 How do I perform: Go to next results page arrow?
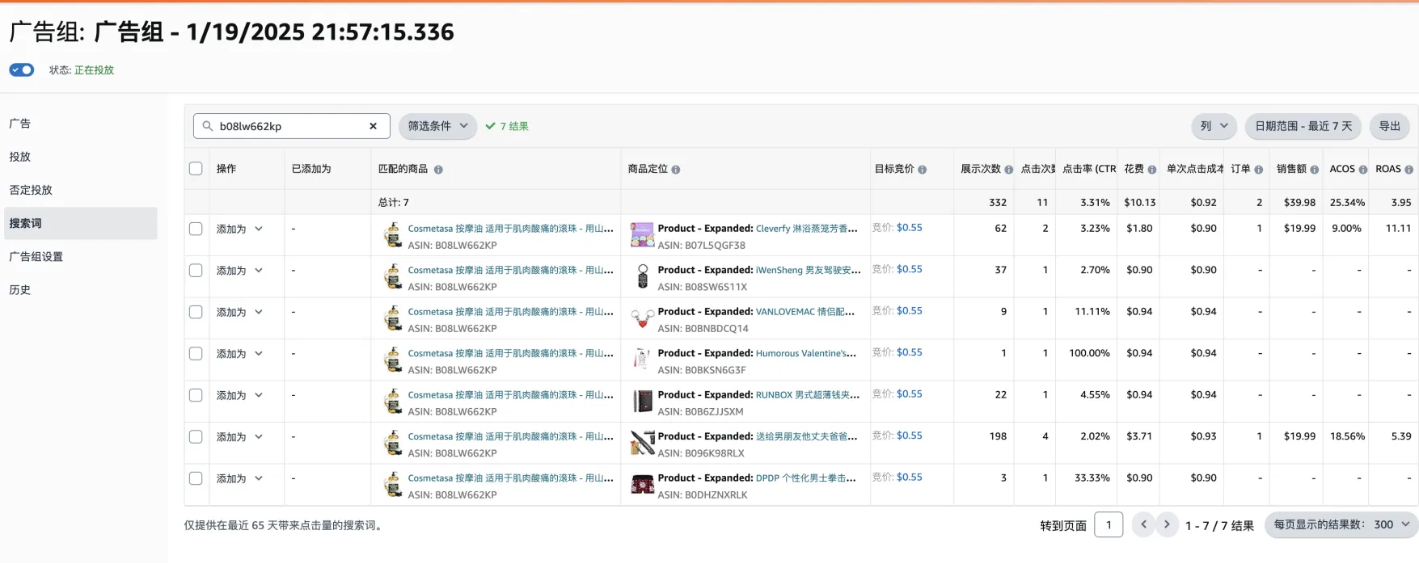click(x=1166, y=524)
